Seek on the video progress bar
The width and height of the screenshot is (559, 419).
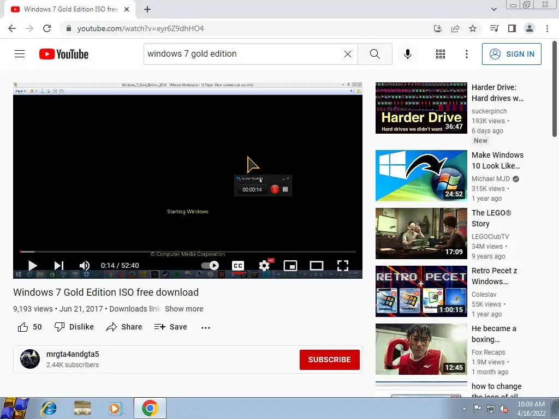(188, 252)
